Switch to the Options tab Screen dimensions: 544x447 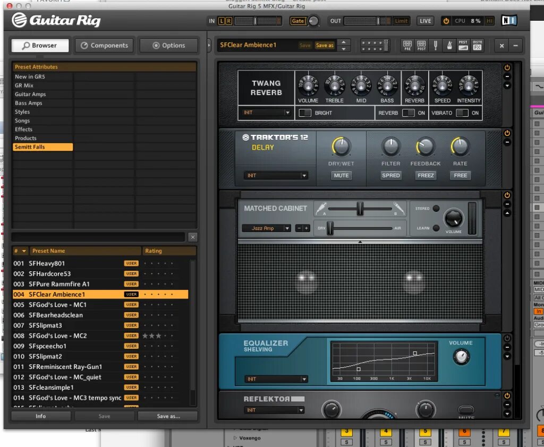pyautogui.click(x=168, y=46)
